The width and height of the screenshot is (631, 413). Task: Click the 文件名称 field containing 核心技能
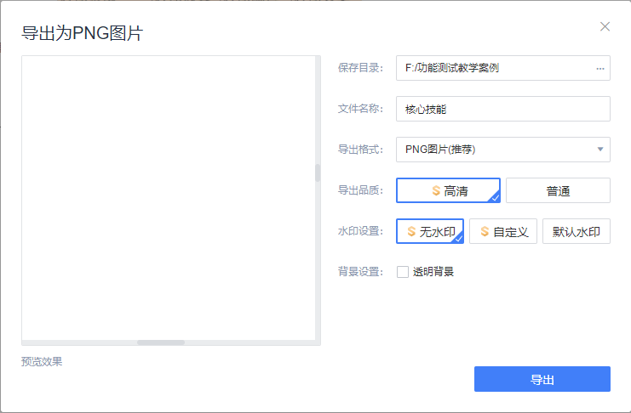point(502,109)
